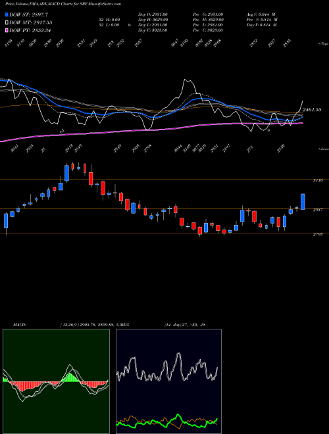Screen dimensions: 329x434
Task: Click the 'Pre L: 2931.00' value
Action: pyautogui.click(x=208, y=25)
